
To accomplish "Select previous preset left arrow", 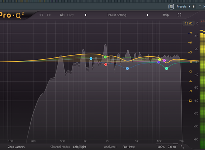I will click(85, 15).
